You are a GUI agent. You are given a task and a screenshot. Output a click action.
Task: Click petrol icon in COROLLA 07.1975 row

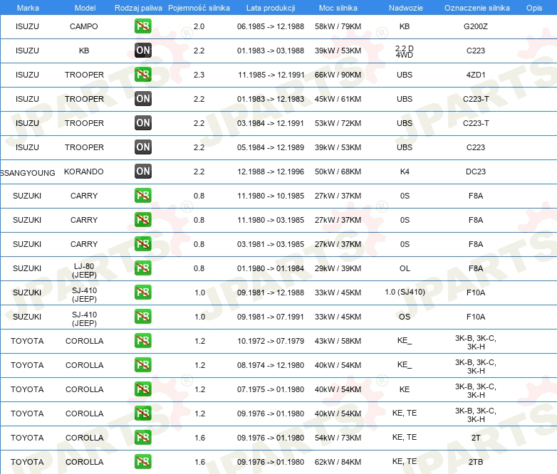(142, 389)
